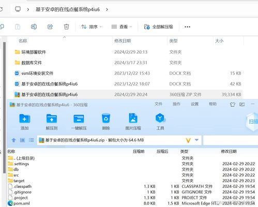Click Extract all (全部解压缩) button
Screen dimensions: 258x207
[x=159, y=27]
